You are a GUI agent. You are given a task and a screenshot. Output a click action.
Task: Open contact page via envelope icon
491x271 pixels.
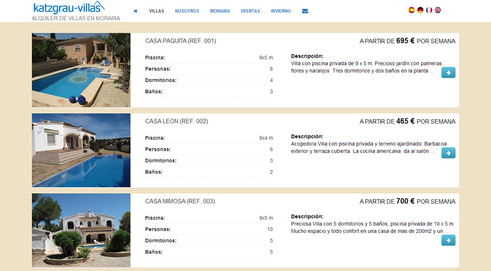point(304,11)
